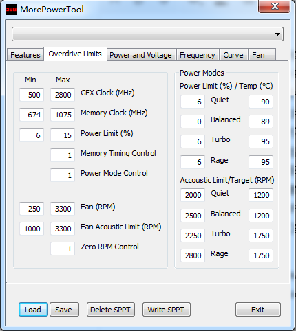Edit Turbo power limit percent field

coord(193,141)
